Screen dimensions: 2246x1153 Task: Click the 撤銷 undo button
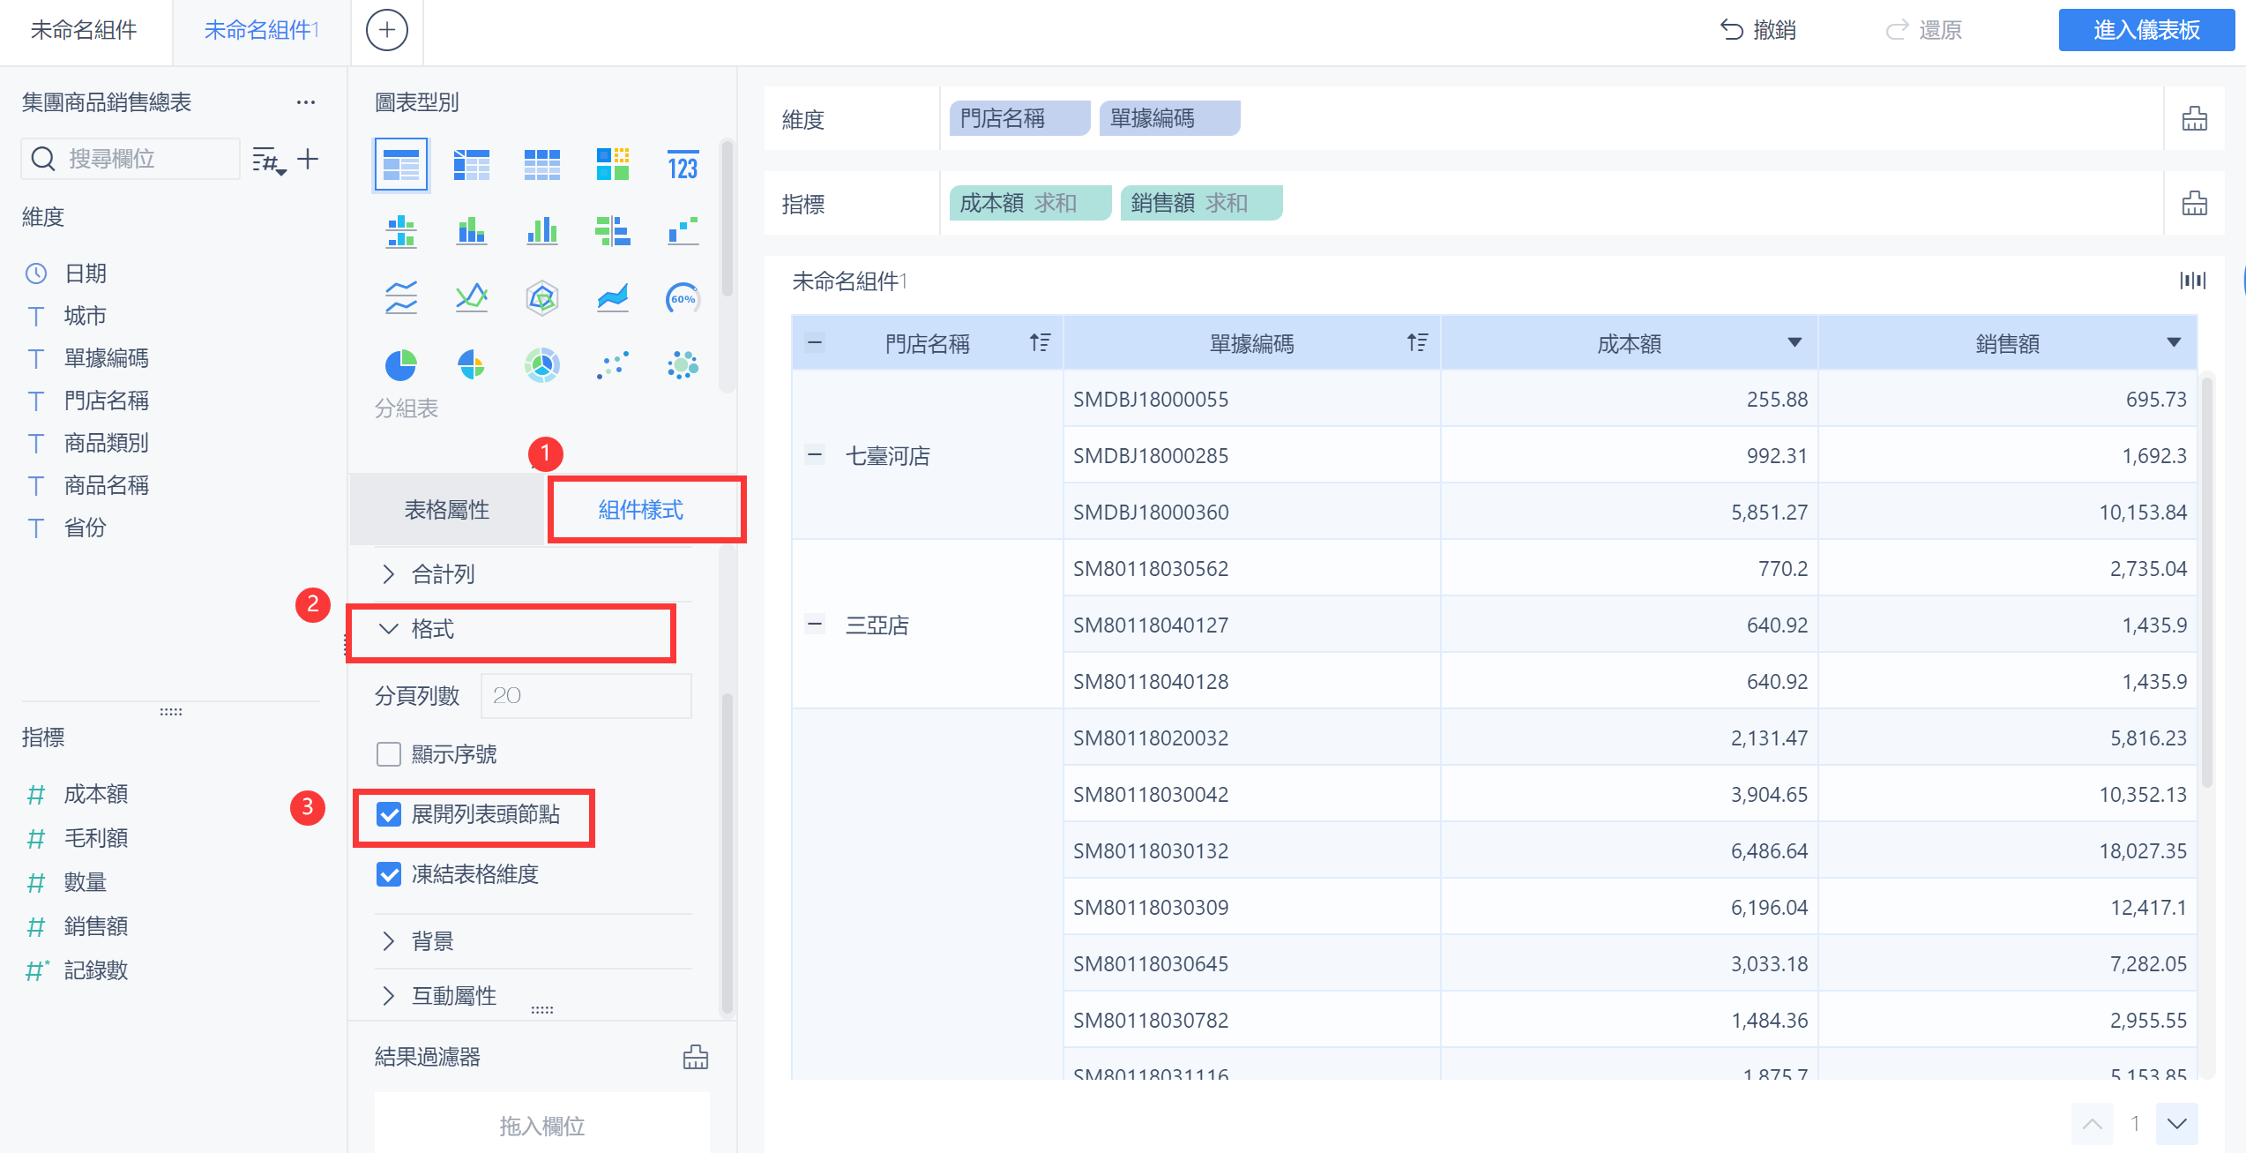click(x=1758, y=30)
